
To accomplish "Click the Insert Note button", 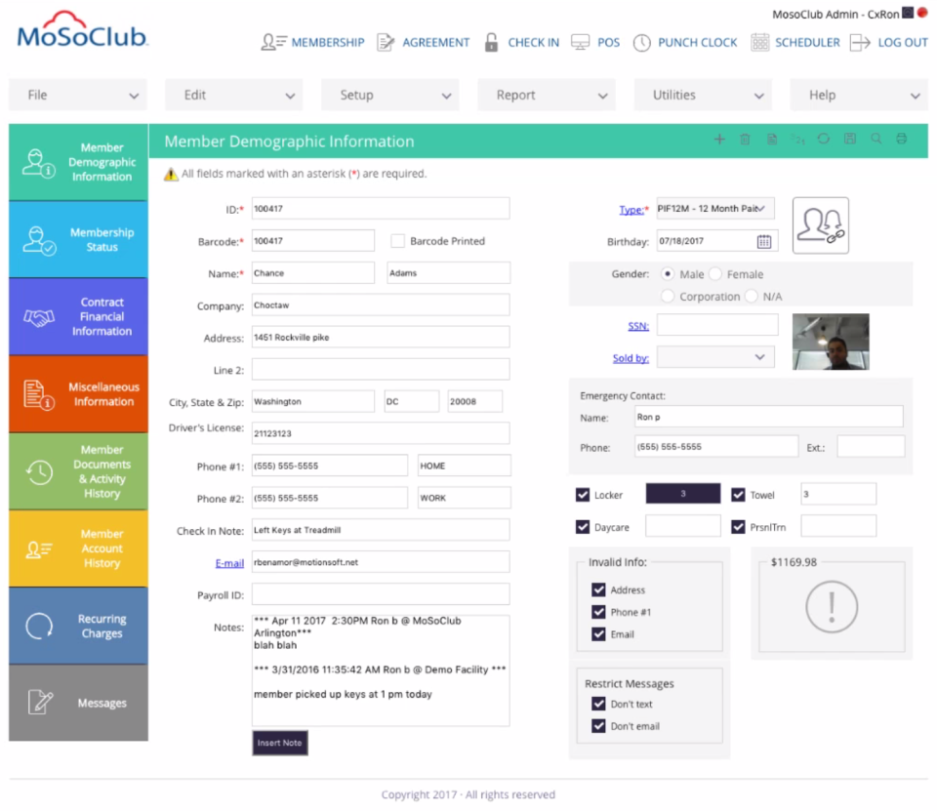I will [279, 743].
